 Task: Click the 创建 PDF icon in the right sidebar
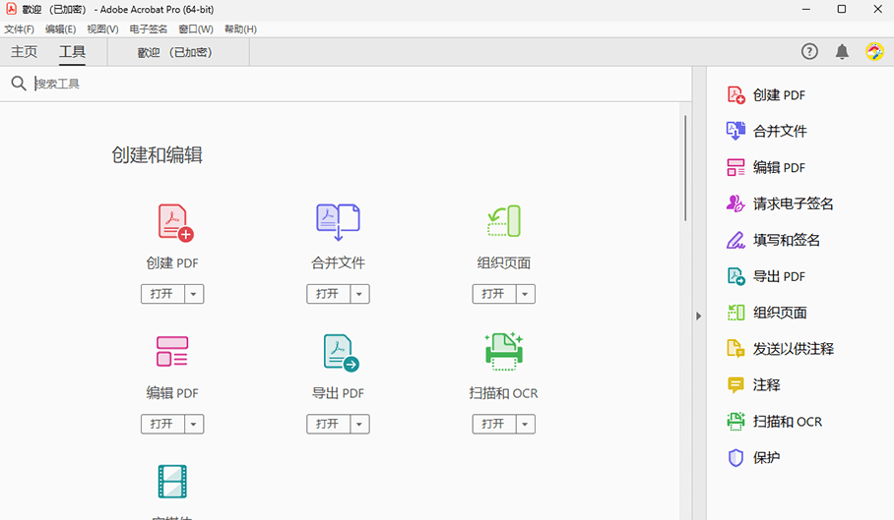(736, 95)
